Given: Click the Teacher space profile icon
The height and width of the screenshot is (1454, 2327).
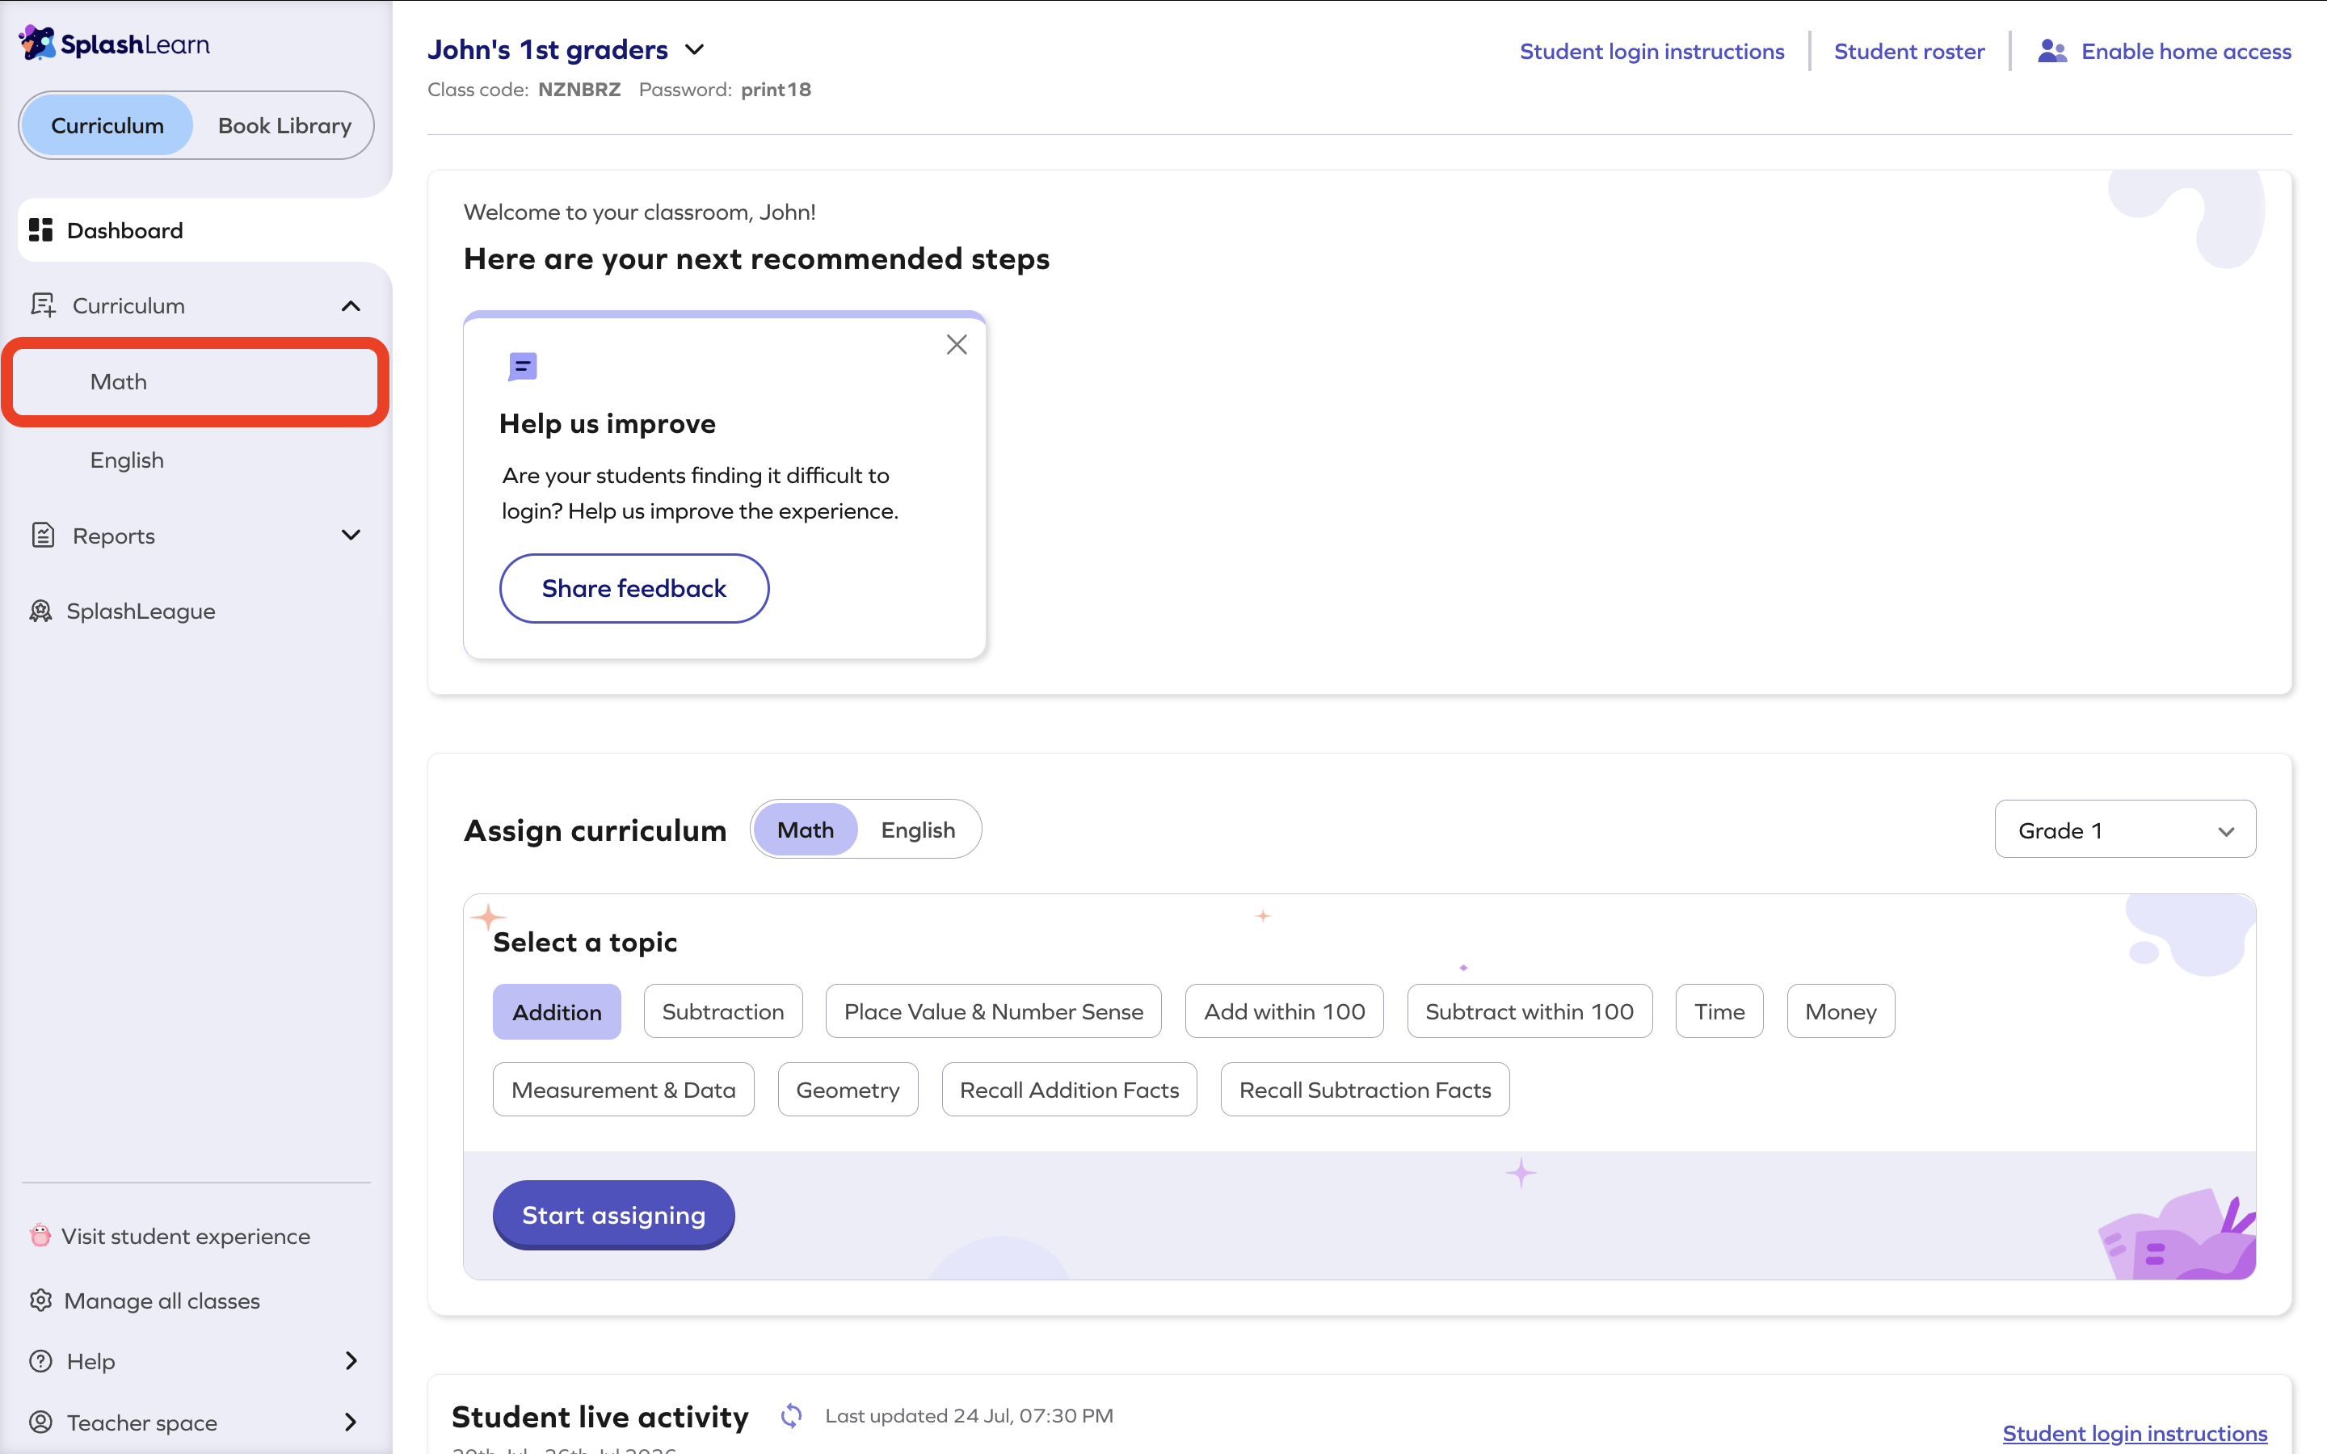Looking at the screenshot, I should (x=40, y=1422).
